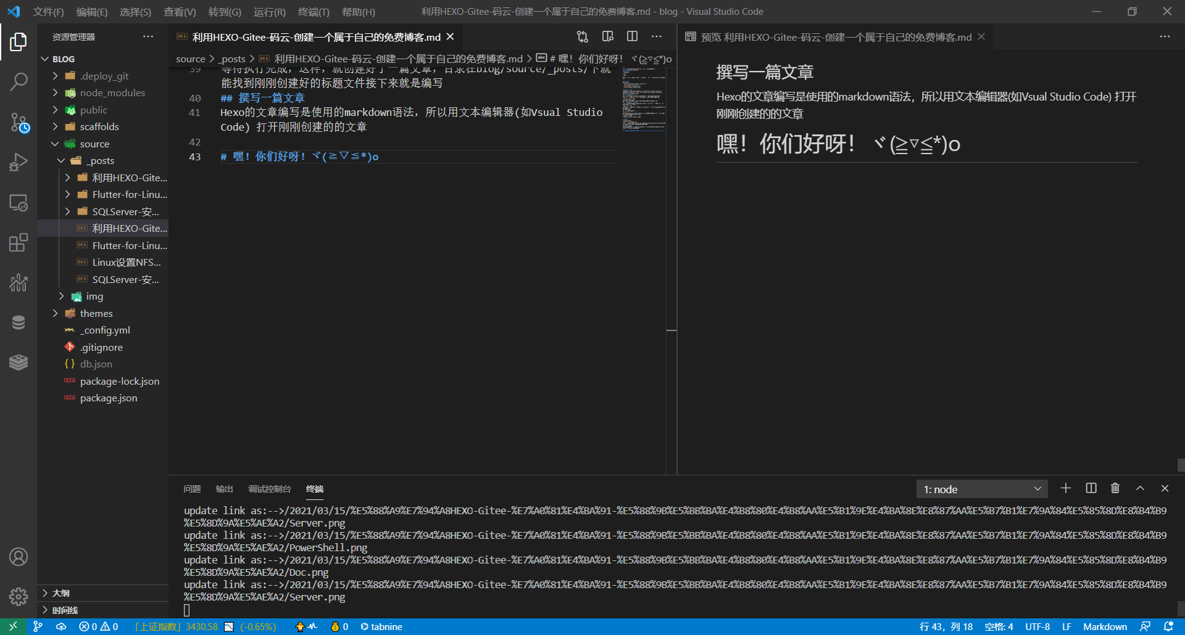
Task: Open the Search view in the activity bar
Action: tap(19, 81)
